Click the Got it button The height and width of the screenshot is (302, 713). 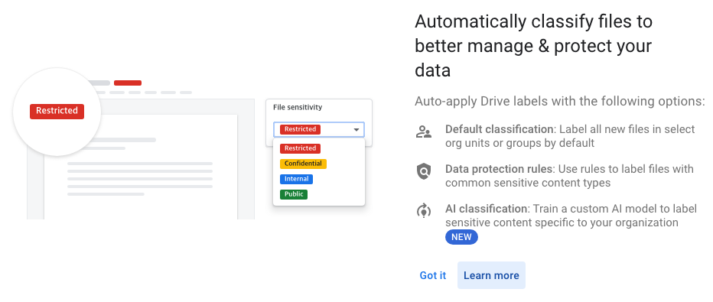click(432, 275)
